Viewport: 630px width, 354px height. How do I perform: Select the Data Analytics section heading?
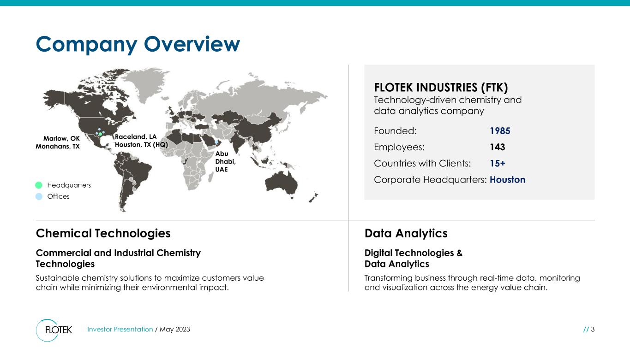[x=406, y=233]
